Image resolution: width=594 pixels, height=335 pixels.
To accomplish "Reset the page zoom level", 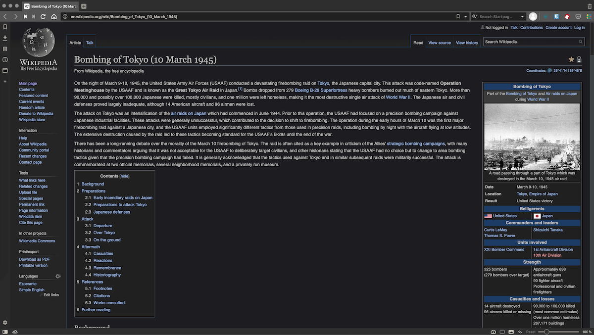I will [530, 332].
